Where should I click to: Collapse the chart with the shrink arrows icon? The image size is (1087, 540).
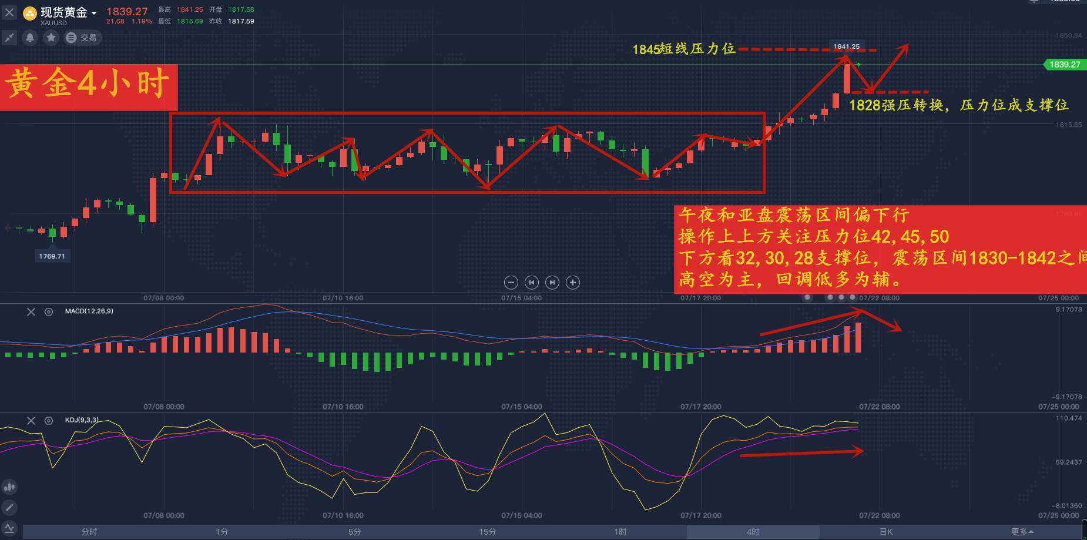9,38
